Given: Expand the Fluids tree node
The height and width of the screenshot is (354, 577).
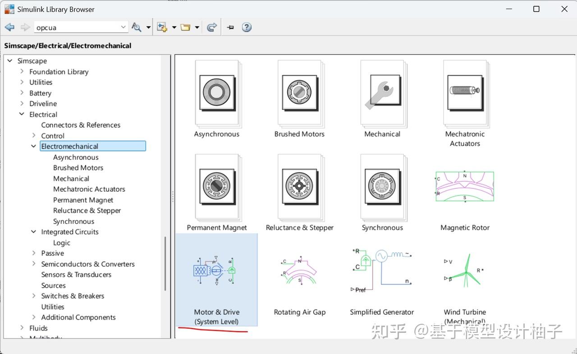Looking at the screenshot, I should coord(22,328).
